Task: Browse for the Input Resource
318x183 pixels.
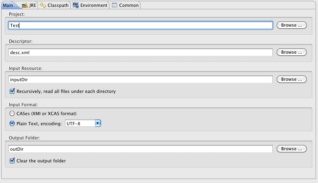Action: (291, 79)
